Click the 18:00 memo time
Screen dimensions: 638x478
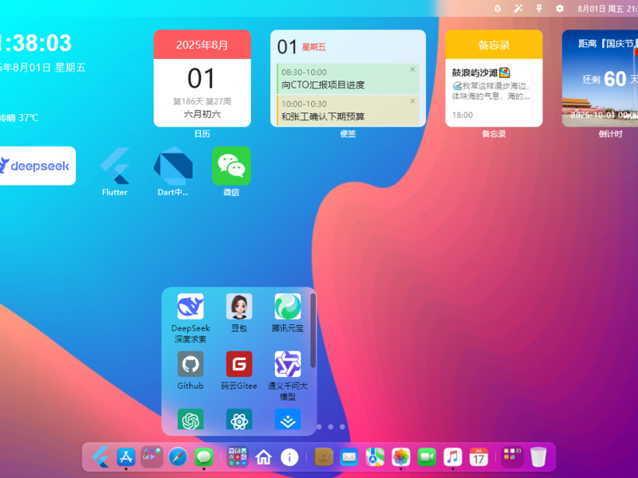point(463,115)
